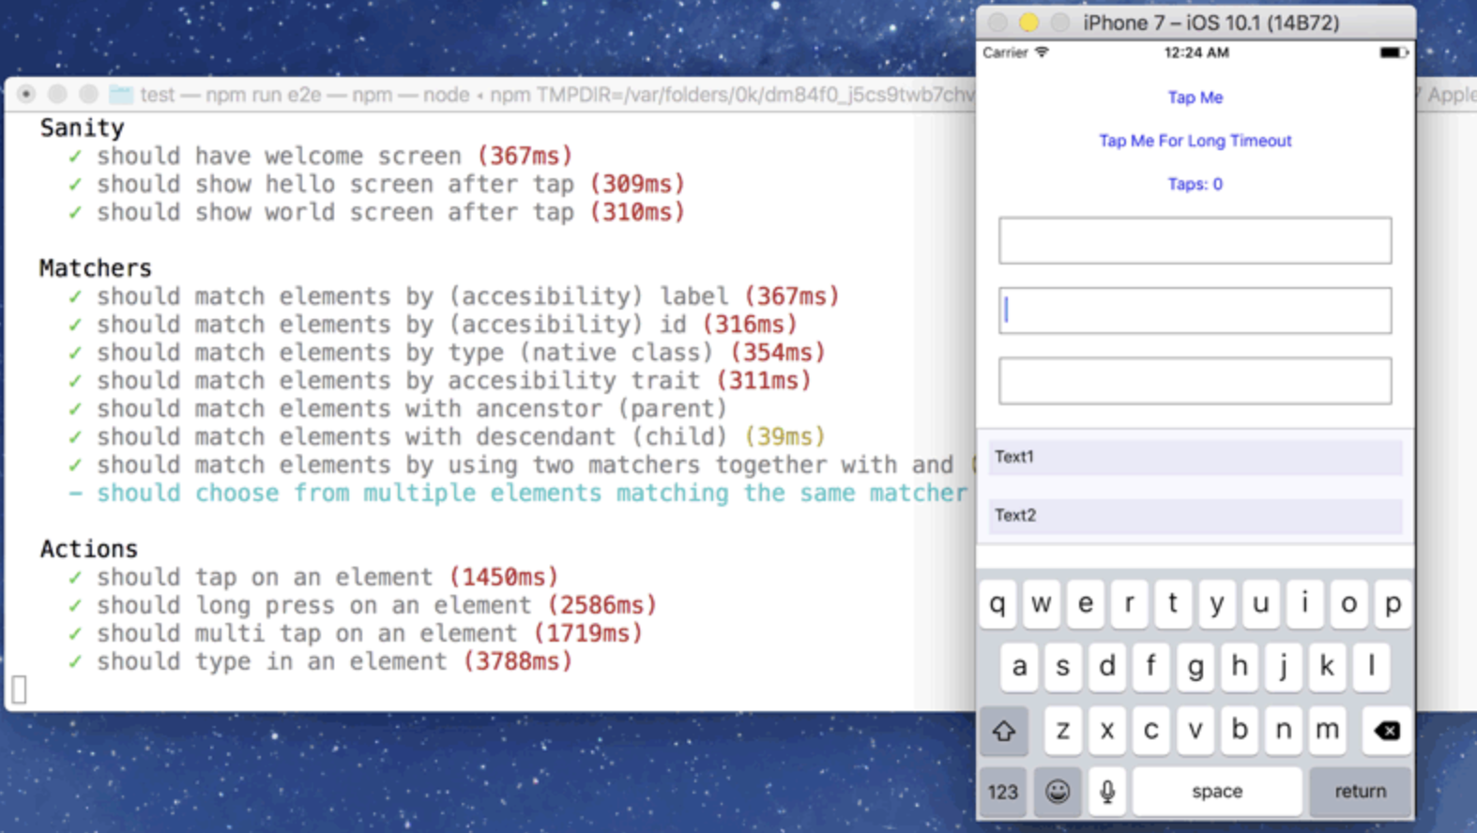Tap the 'l' key on the keyboard
1477x833 pixels.
click(x=1371, y=667)
